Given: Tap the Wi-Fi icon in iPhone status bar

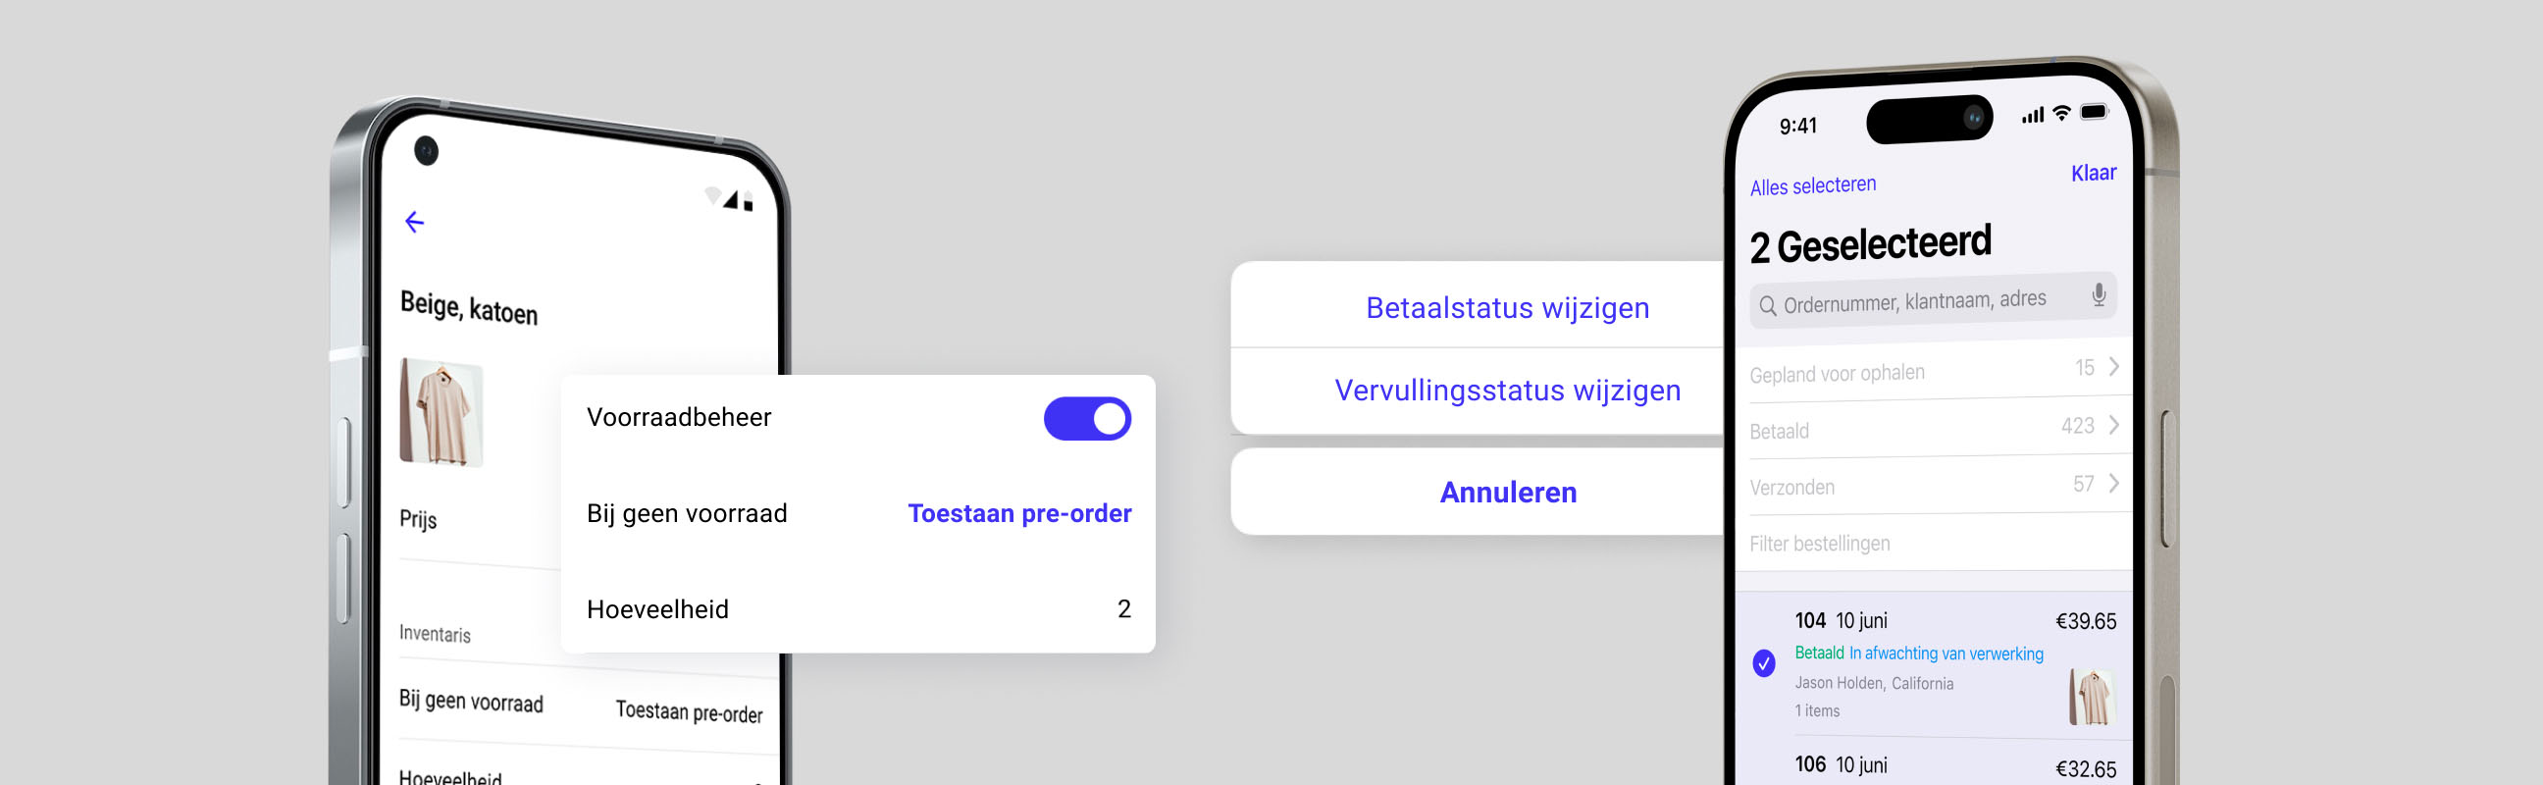Looking at the screenshot, I should click(x=2061, y=114).
